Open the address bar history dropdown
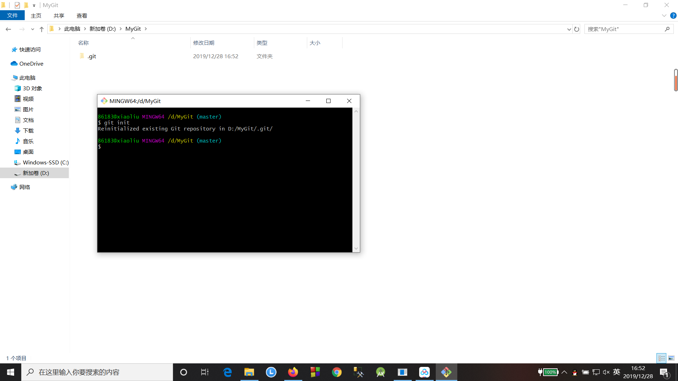Screen dimensions: 678x381 tap(569, 29)
